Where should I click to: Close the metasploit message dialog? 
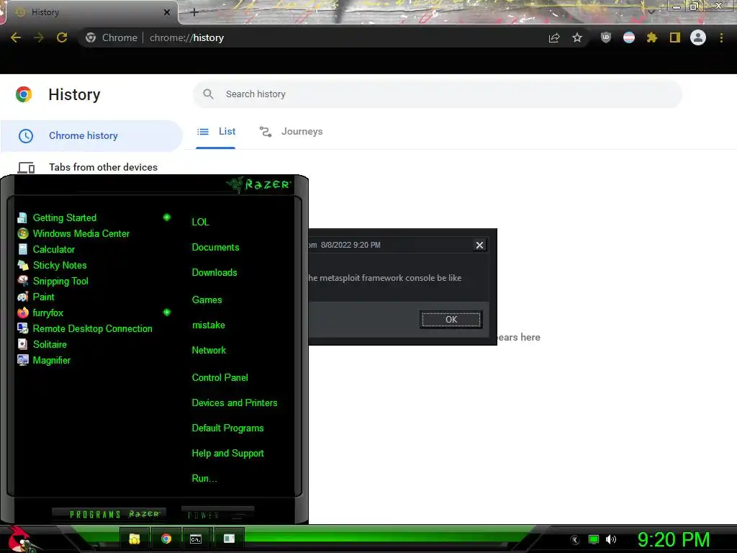point(479,245)
